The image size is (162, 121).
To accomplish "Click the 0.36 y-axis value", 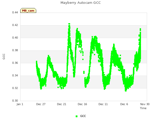I will [15, 63].
